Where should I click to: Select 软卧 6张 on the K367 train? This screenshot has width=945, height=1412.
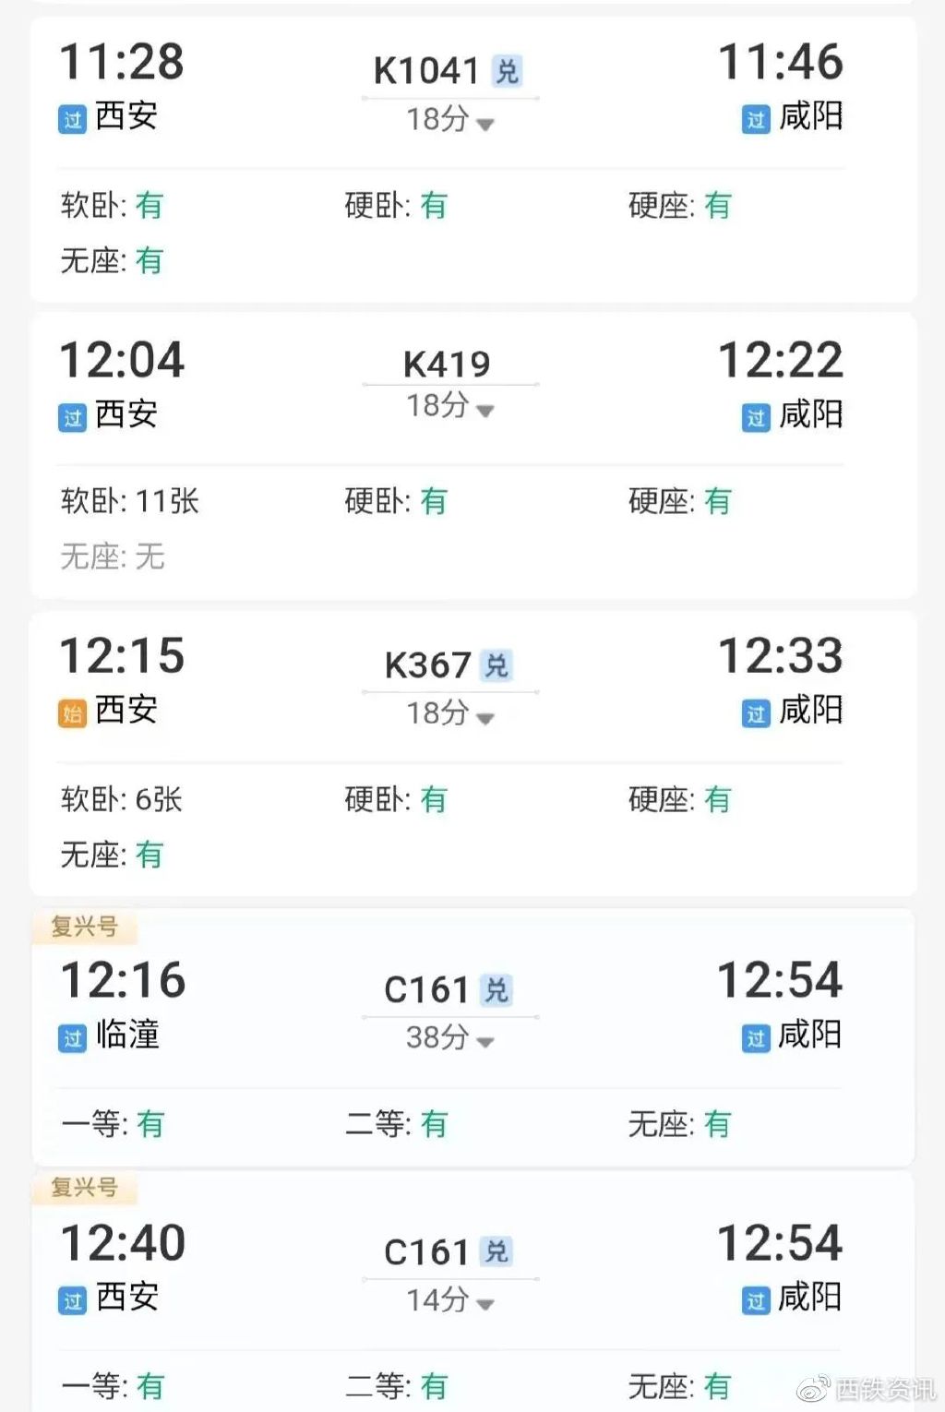pyautogui.click(x=122, y=799)
